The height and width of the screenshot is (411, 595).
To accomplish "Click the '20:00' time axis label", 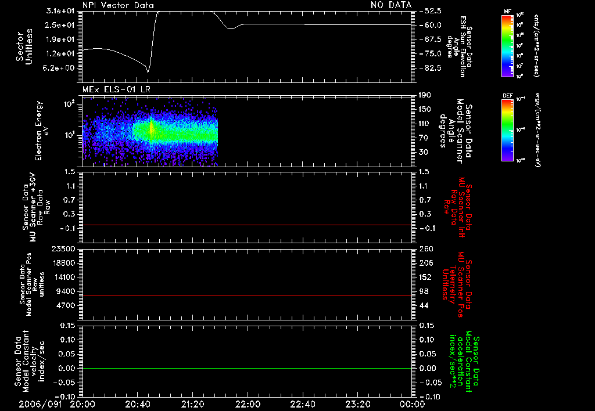I will tap(83, 405).
